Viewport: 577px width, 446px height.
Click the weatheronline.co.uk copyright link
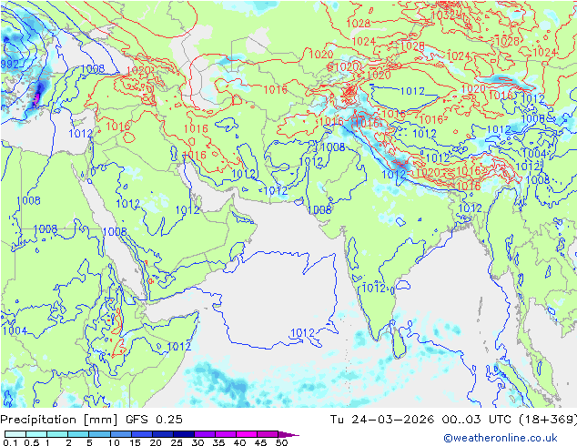[500, 438]
